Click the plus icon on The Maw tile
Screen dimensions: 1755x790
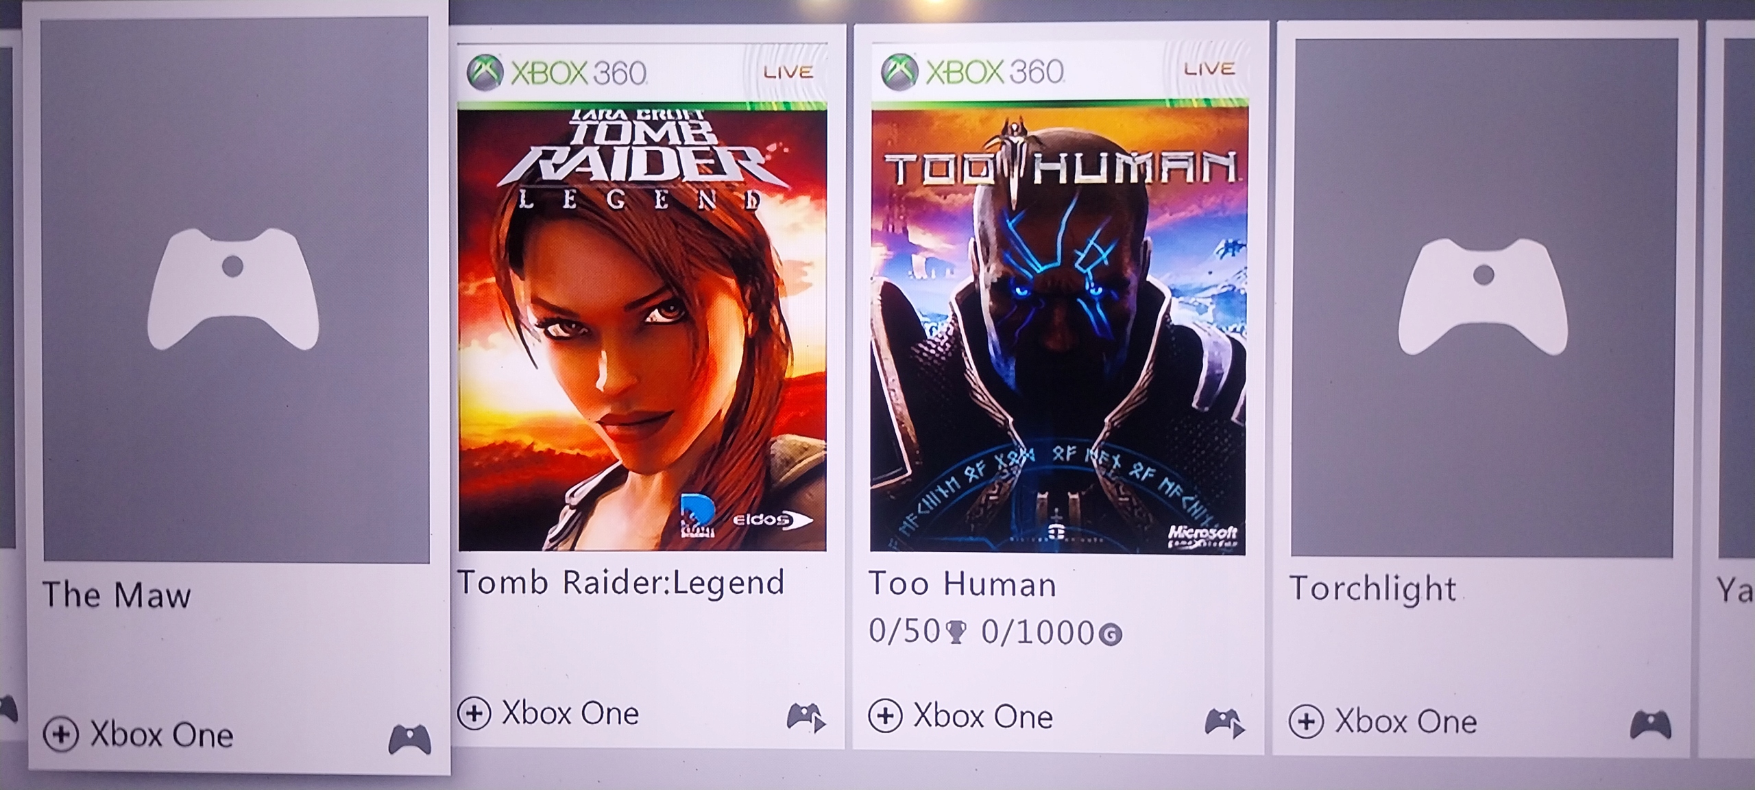60,734
